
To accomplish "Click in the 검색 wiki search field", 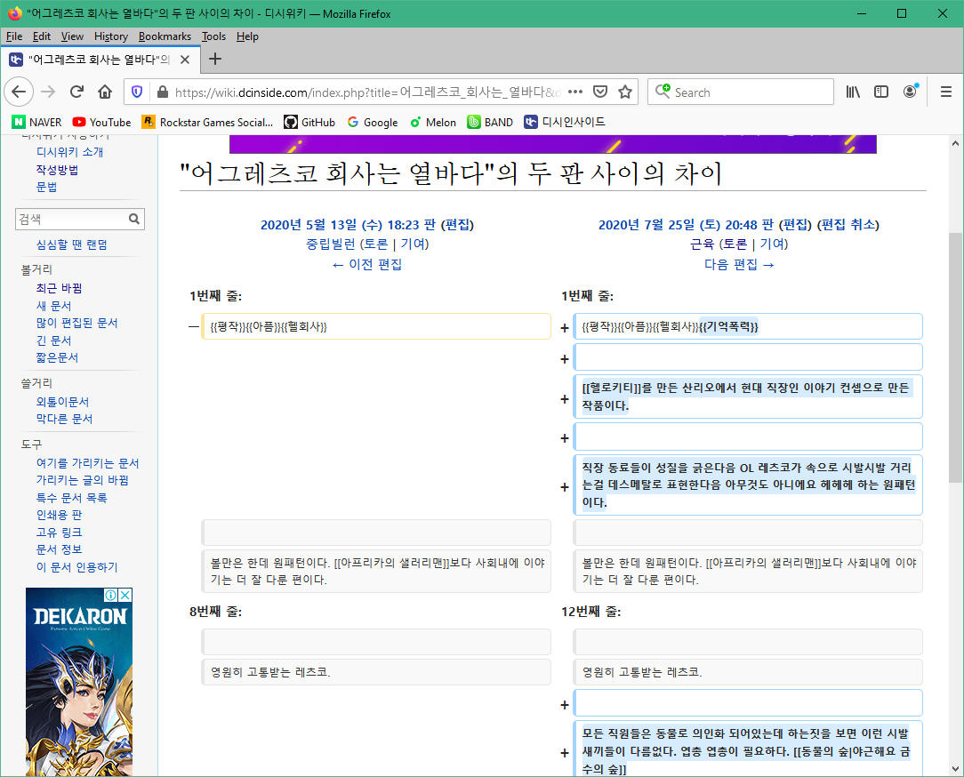I will (71, 219).
